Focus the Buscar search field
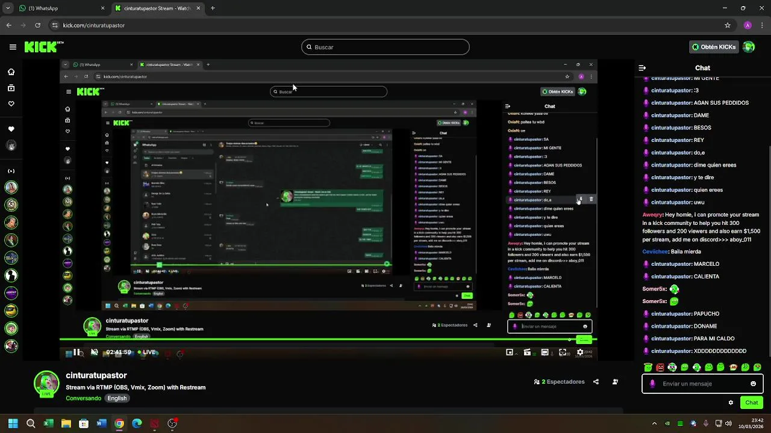 [x=385, y=47]
